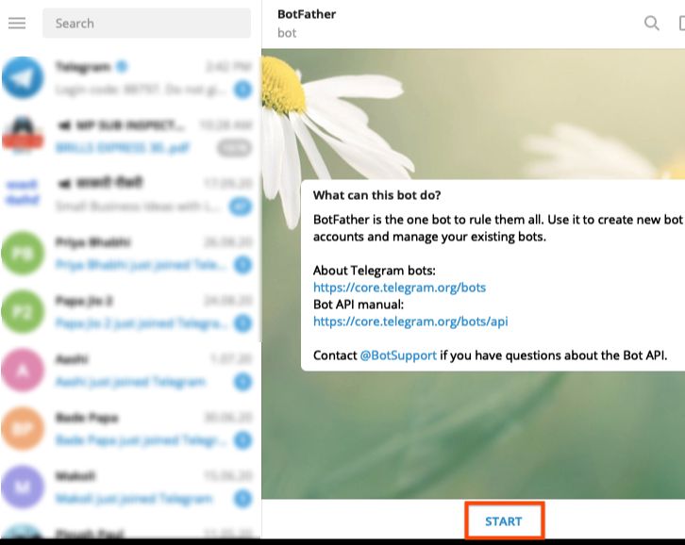Open the https://core.telegram.org/bots/api link
Screen dimensions: 685x545
[410, 322]
